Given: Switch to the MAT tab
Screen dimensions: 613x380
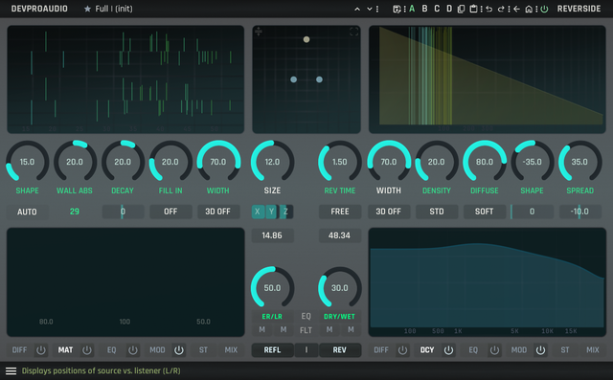Looking at the screenshot, I should (65, 350).
